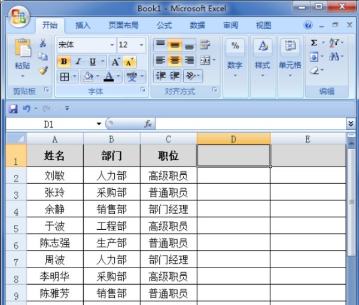Switch to the 插入 tab

click(83, 25)
